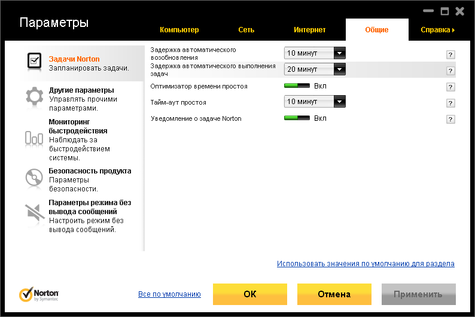Select the Другие параметры sidebar title
The width and height of the screenshot is (475, 317).
pyautogui.click(x=81, y=90)
